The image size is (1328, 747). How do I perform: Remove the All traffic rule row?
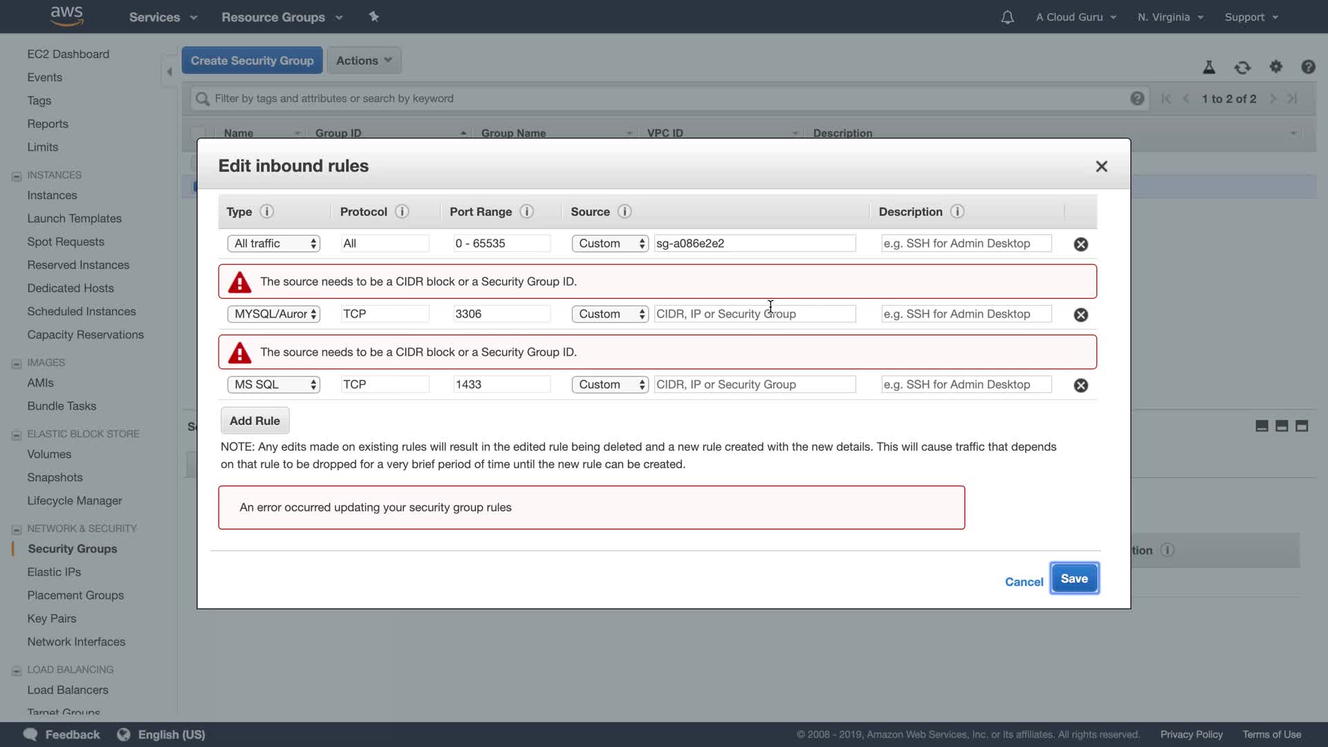(x=1080, y=244)
